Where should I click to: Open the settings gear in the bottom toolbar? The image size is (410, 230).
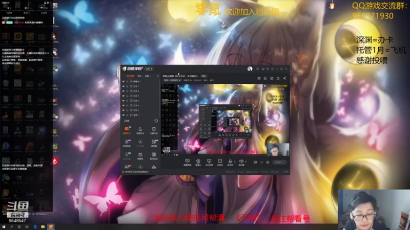pos(268,162)
